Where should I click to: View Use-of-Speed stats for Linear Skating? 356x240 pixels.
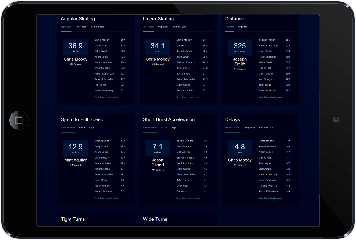(x=180, y=27)
